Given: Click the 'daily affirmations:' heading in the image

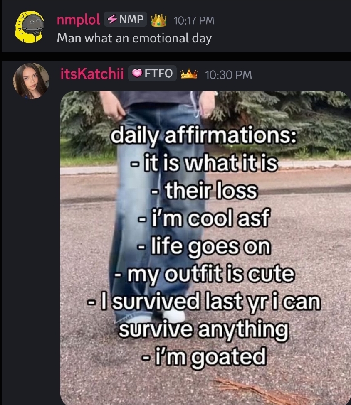Looking at the screenshot, I should [x=203, y=136].
